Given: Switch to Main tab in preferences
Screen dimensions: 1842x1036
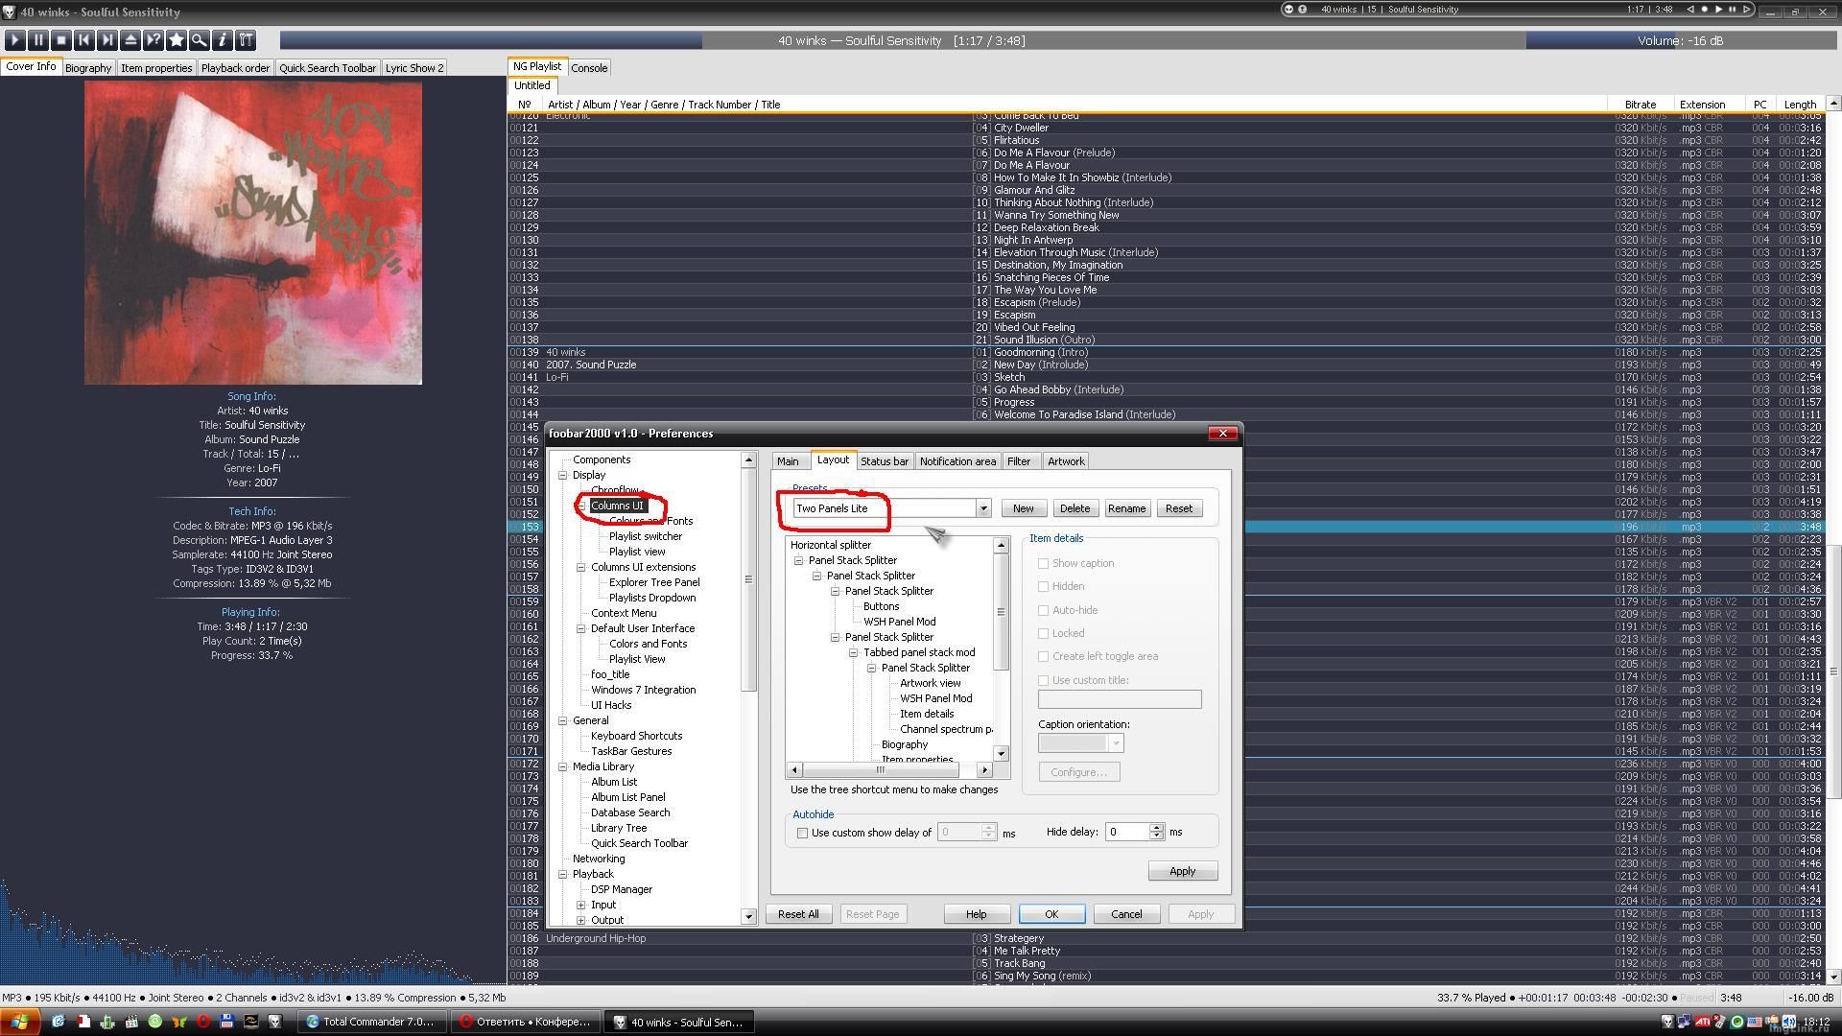Looking at the screenshot, I should point(788,461).
